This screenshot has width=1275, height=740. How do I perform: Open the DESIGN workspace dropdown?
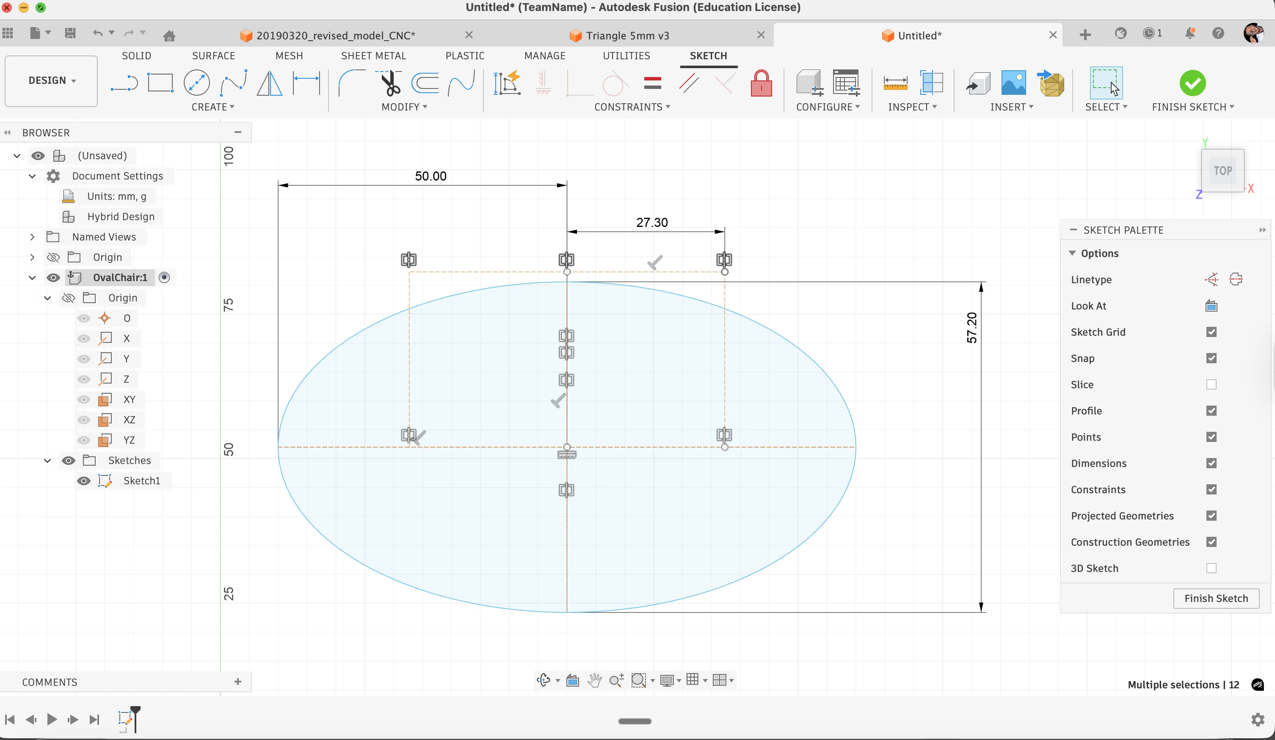[x=51, y=80]
